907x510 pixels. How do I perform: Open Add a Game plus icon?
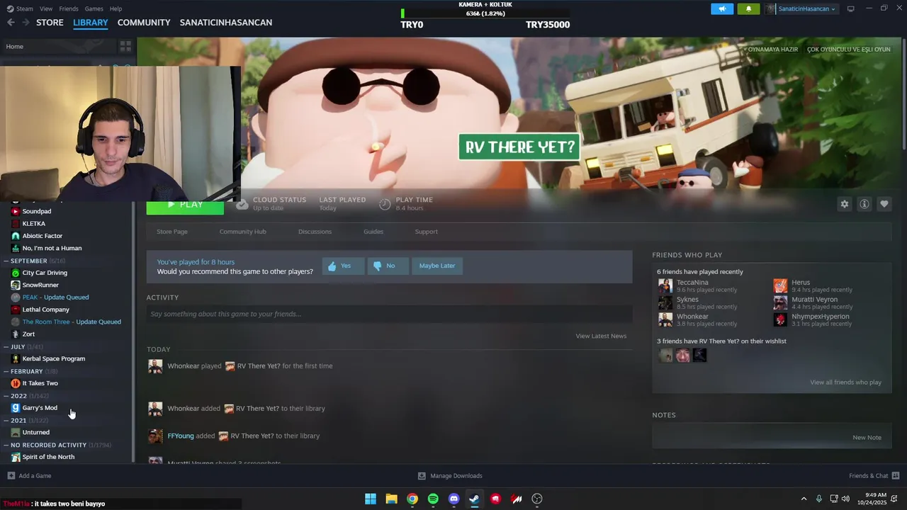point(11,475)
